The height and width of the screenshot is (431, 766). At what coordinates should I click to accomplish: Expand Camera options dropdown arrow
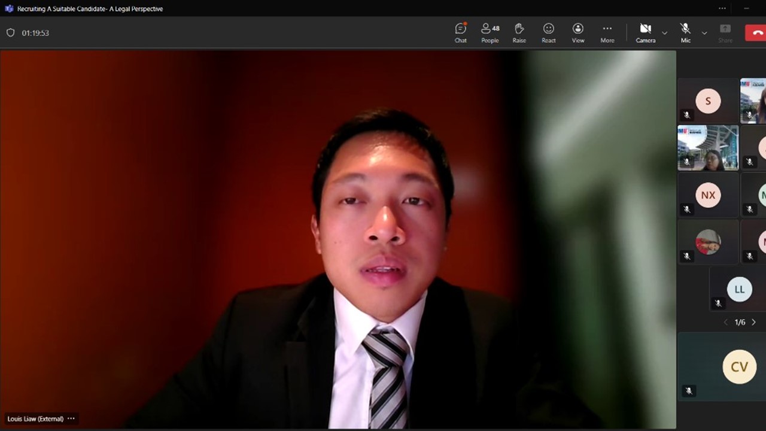[x=664, y=33]
